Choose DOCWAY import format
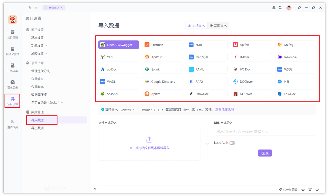Image resolution: width=329 pixels, height=196 pixels. coord(251,94)
